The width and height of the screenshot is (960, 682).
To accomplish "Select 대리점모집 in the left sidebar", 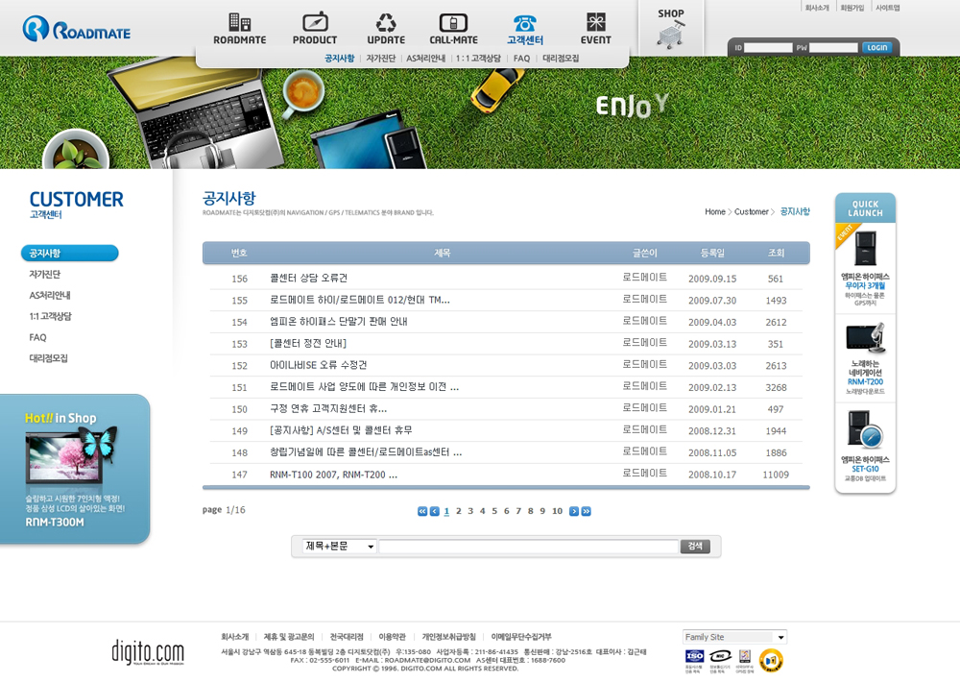I will (48, 358).
